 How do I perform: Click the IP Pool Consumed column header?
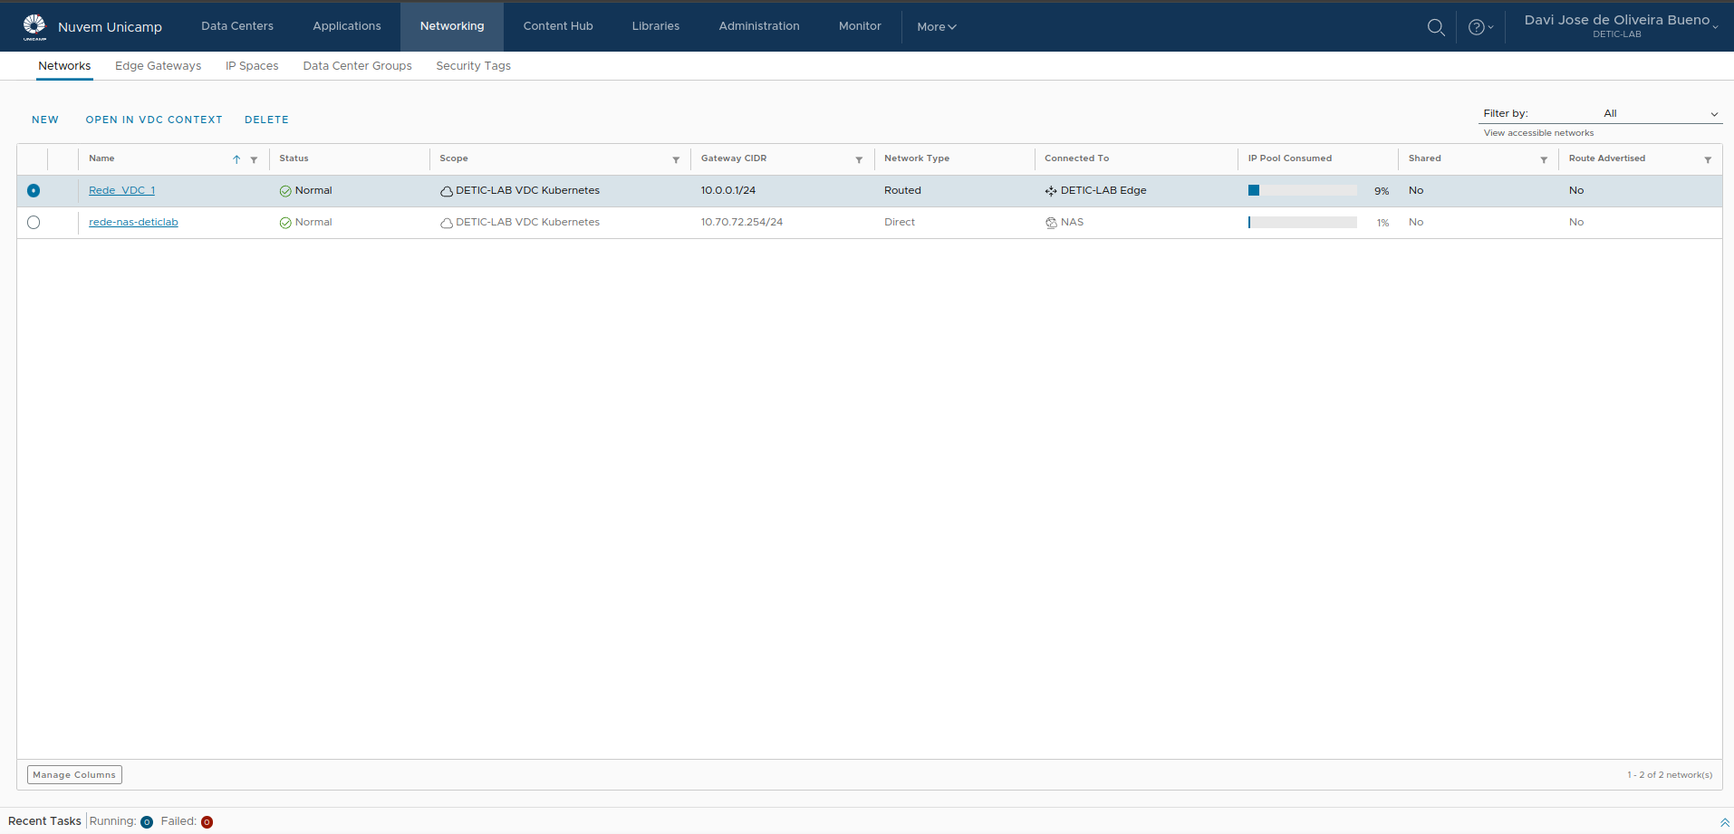(1290, 158)
